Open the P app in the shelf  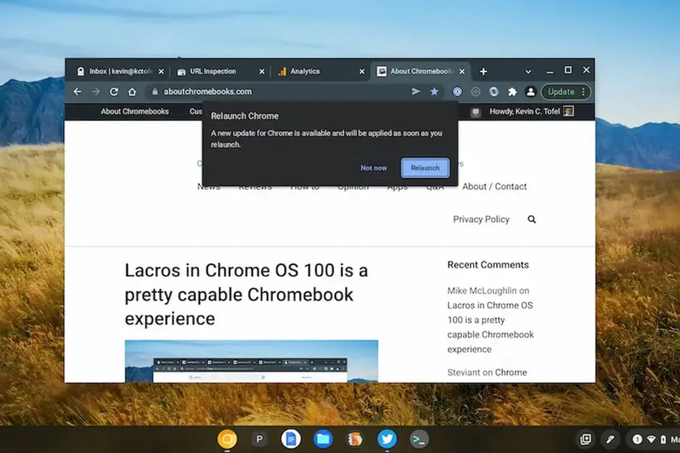point(260,439)
